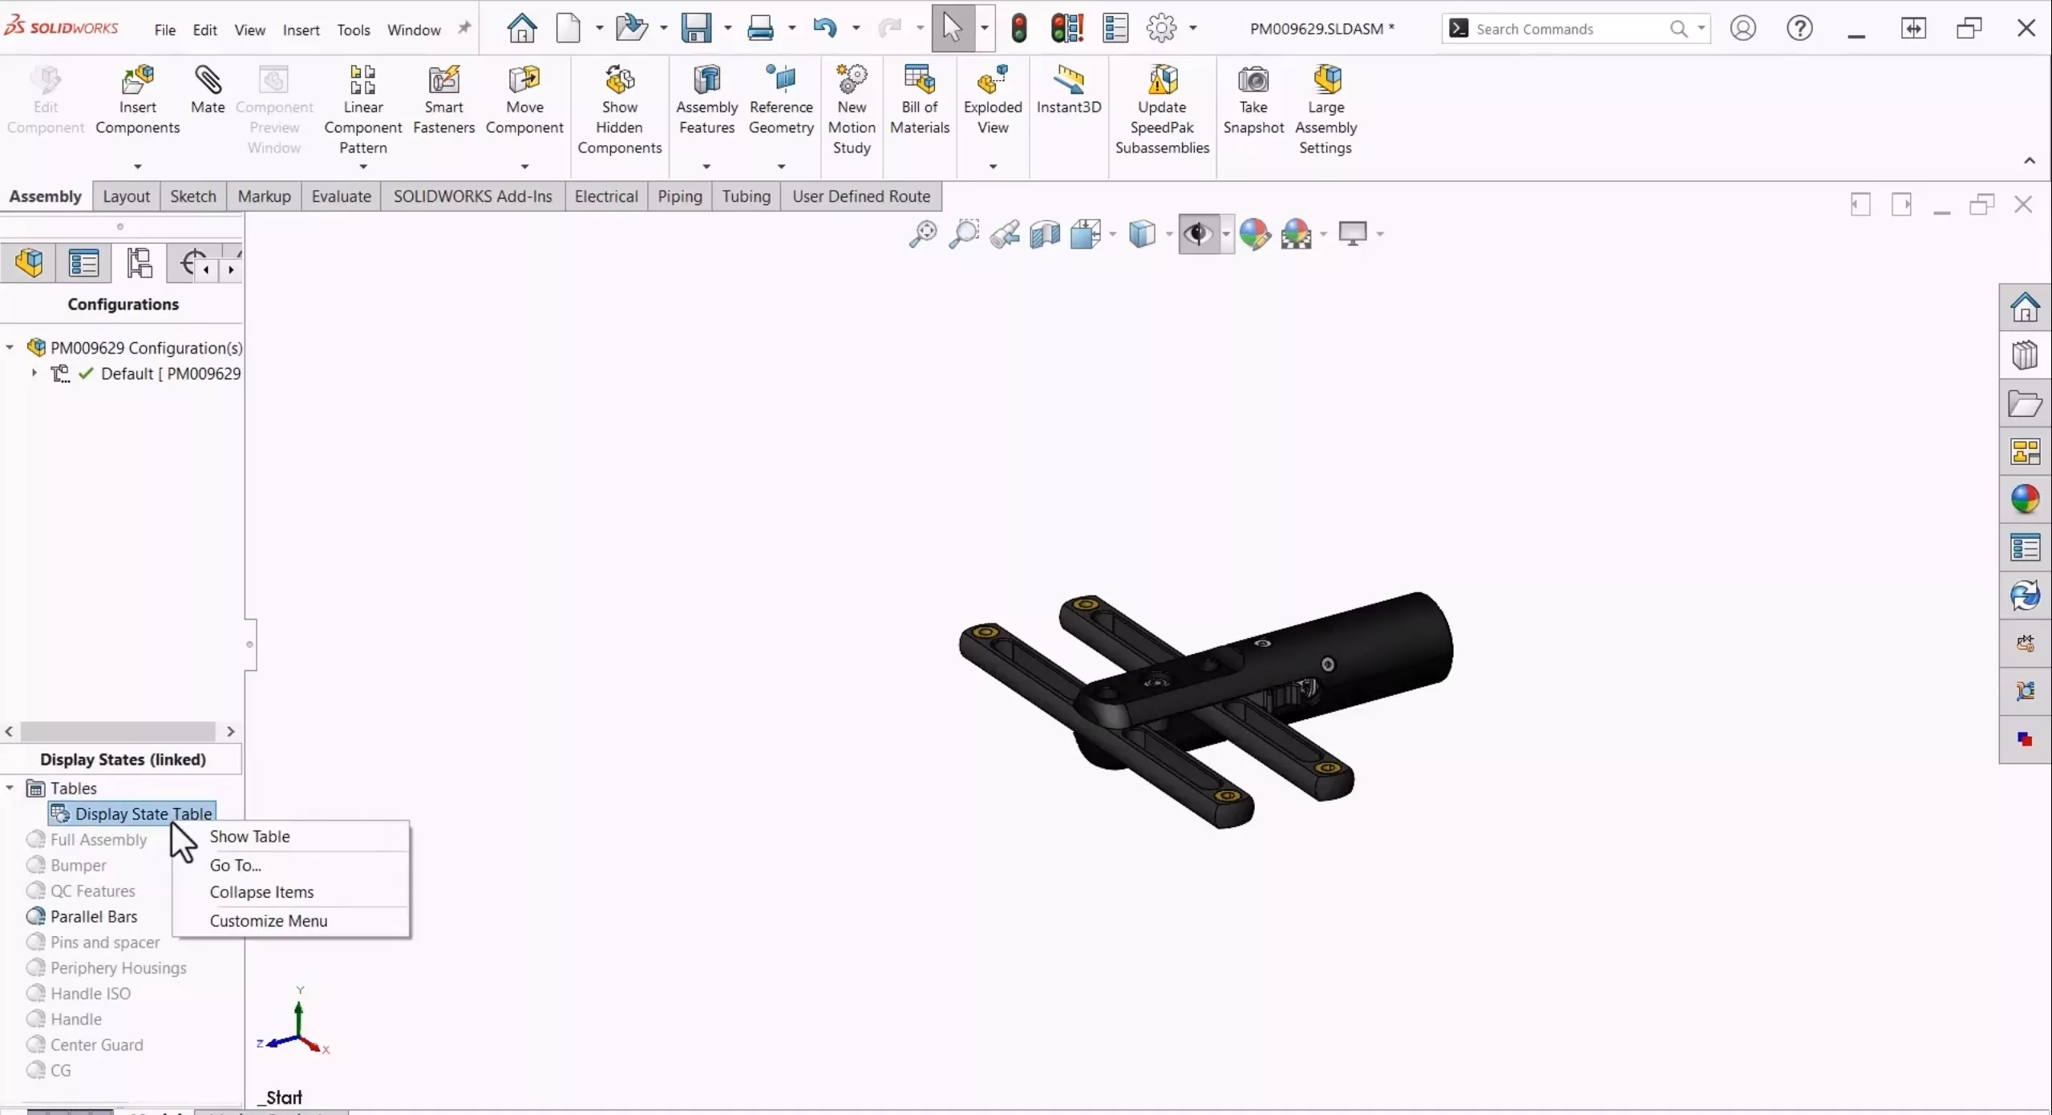Expand Display States linked section

[122, 759]
